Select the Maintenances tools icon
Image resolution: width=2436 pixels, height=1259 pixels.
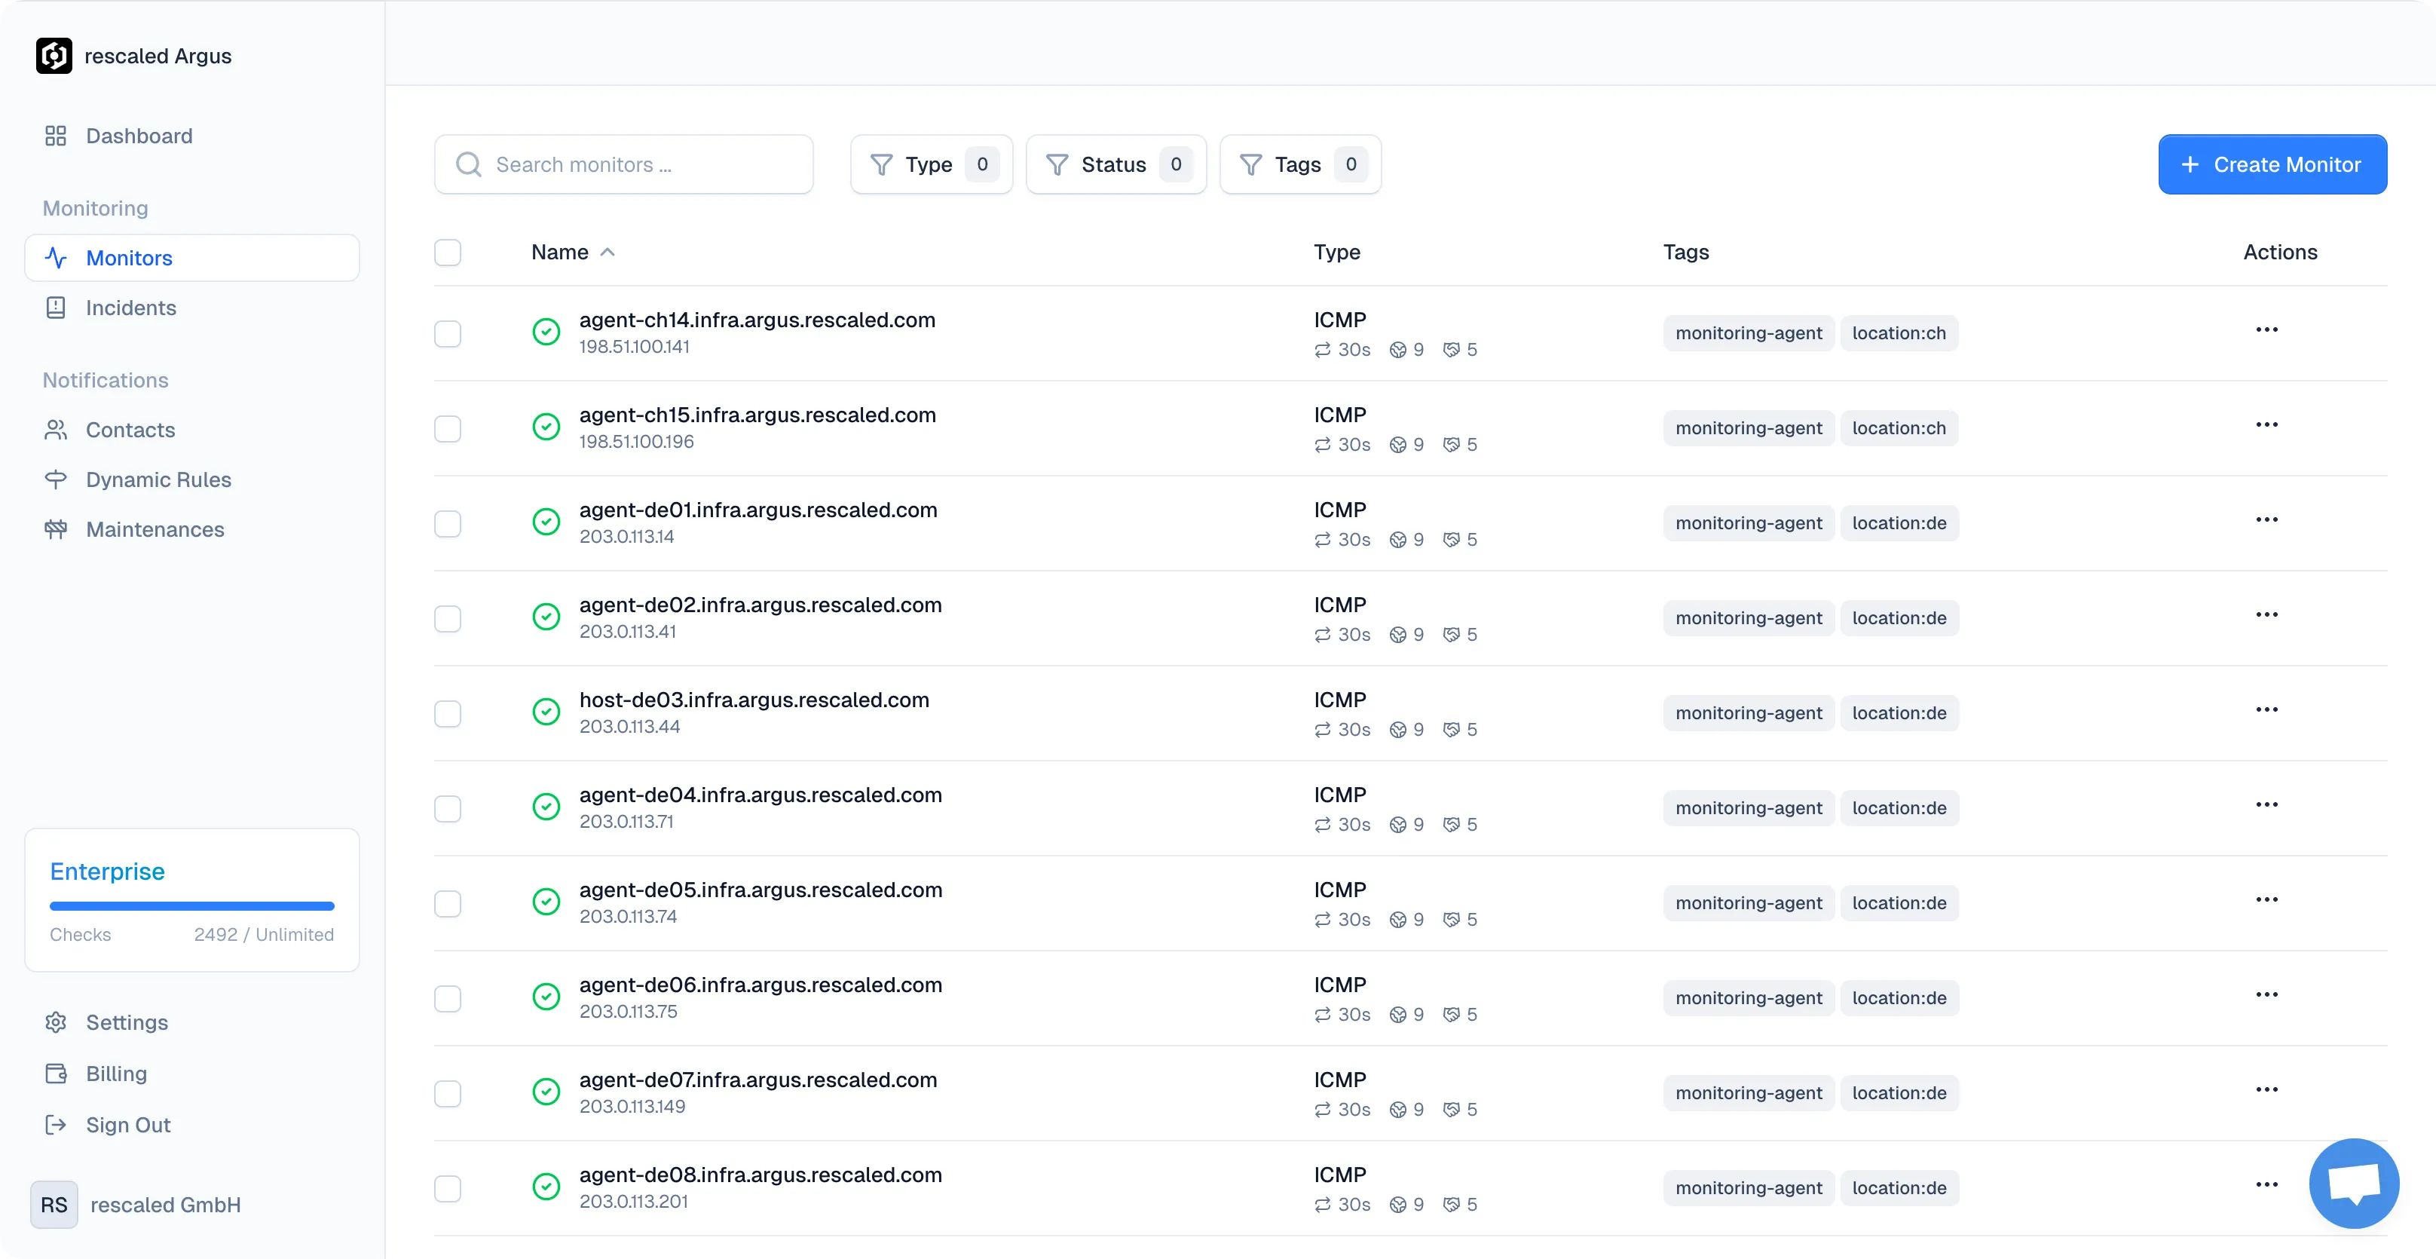point(56,530)
